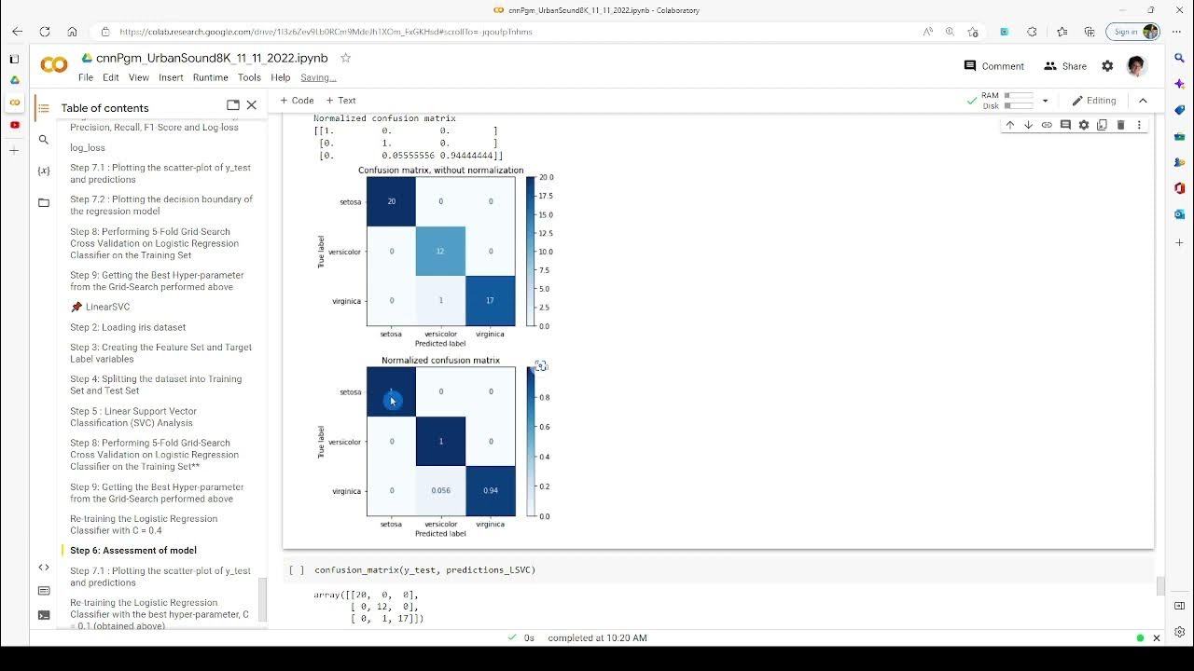Click the table of contents scrollbar
This screenshot has width=1194, height=671.
[x=262, y=600]
